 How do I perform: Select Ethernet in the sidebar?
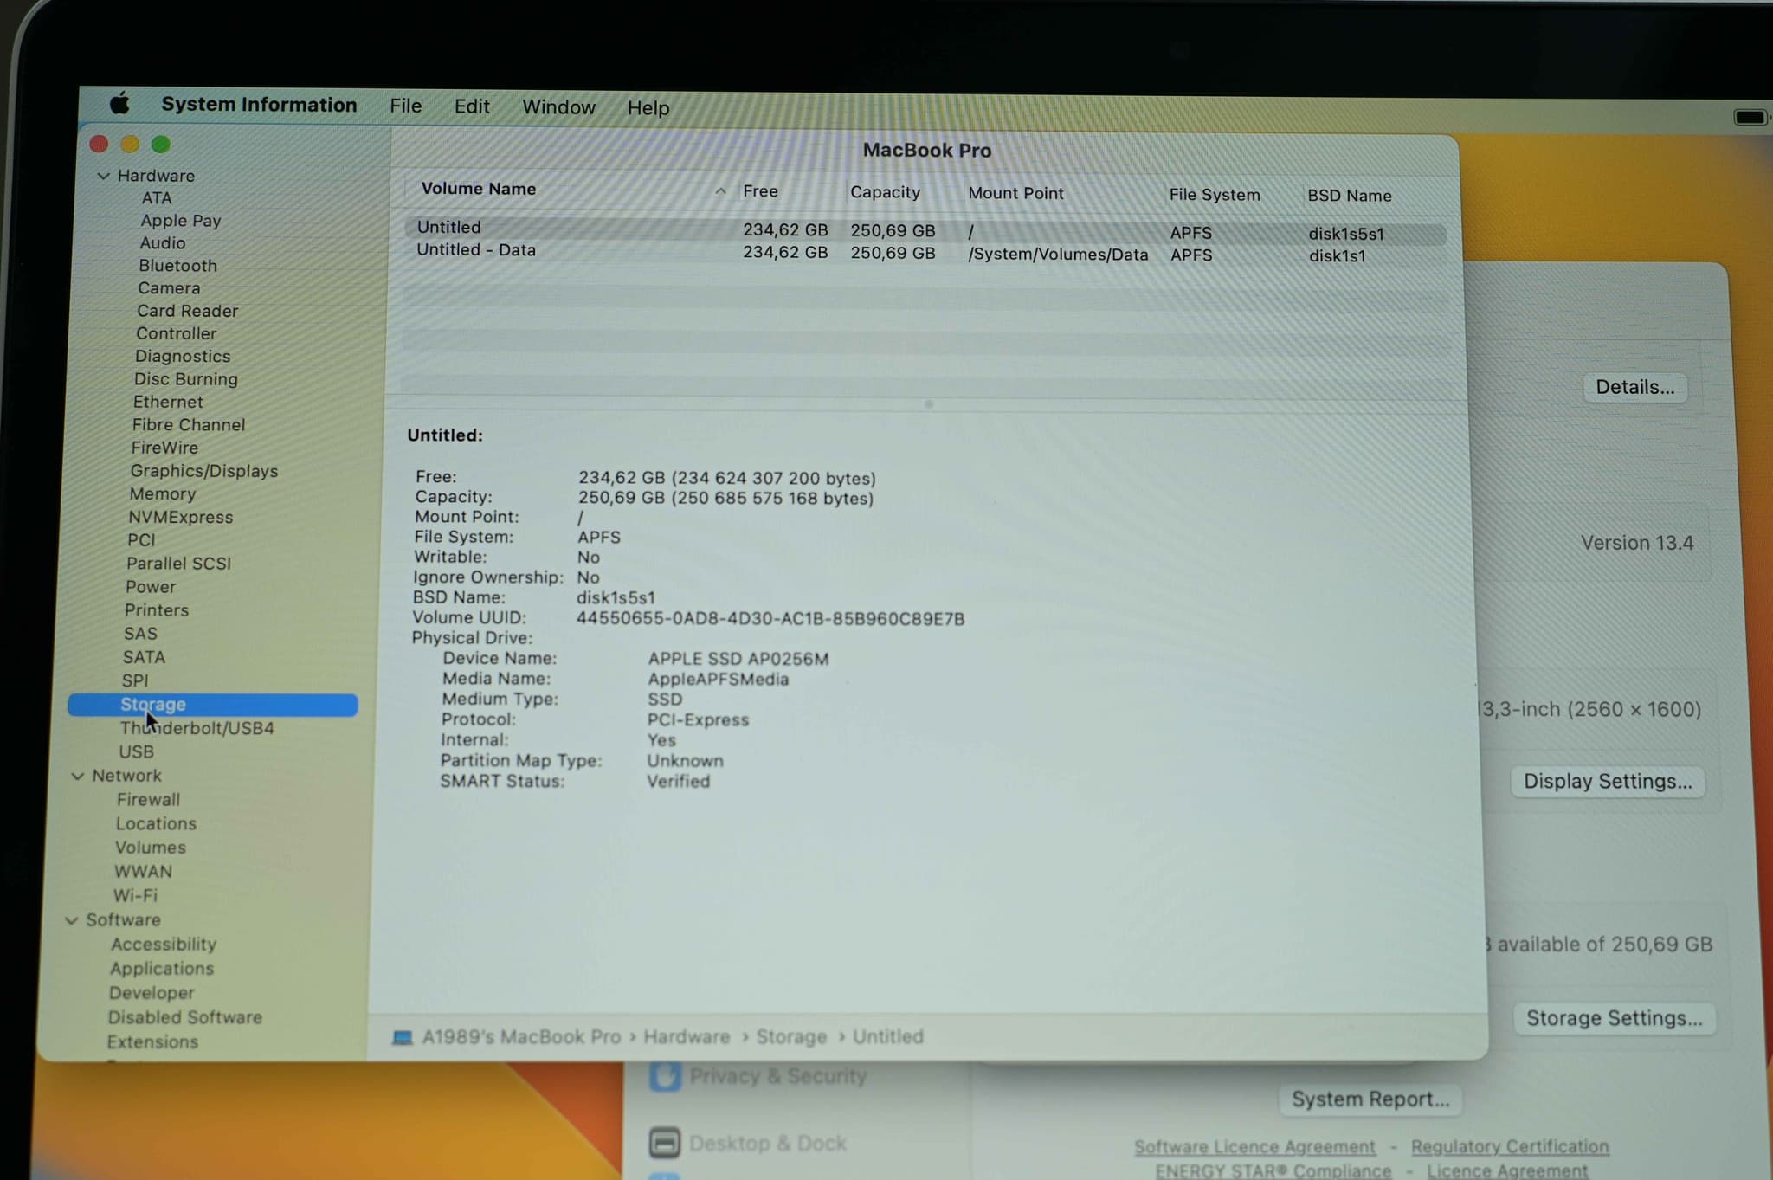[x=168, y=402]
